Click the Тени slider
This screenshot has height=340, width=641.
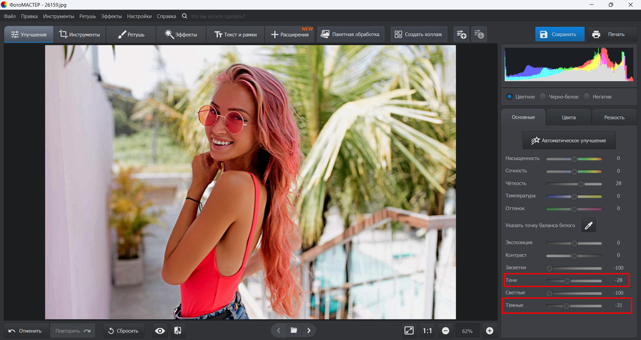(574, 281)
